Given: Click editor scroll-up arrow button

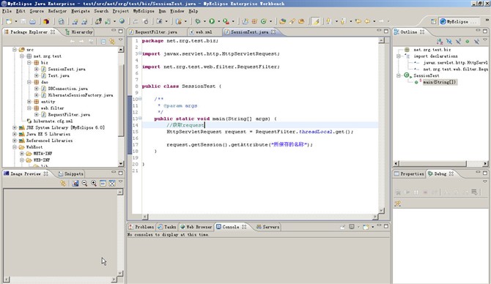Looking at the screenshot, I should tap(381, 40).
